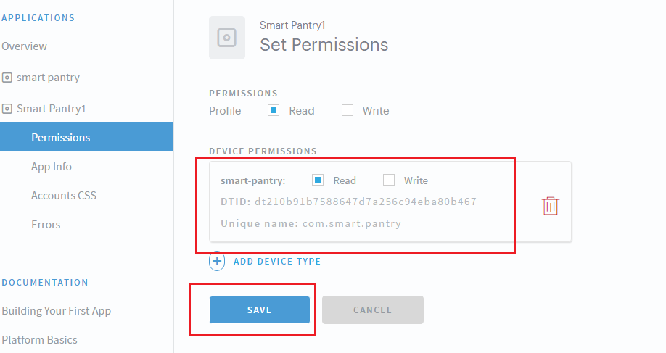Open the Errors sidebar page

[x=46, y=225]
